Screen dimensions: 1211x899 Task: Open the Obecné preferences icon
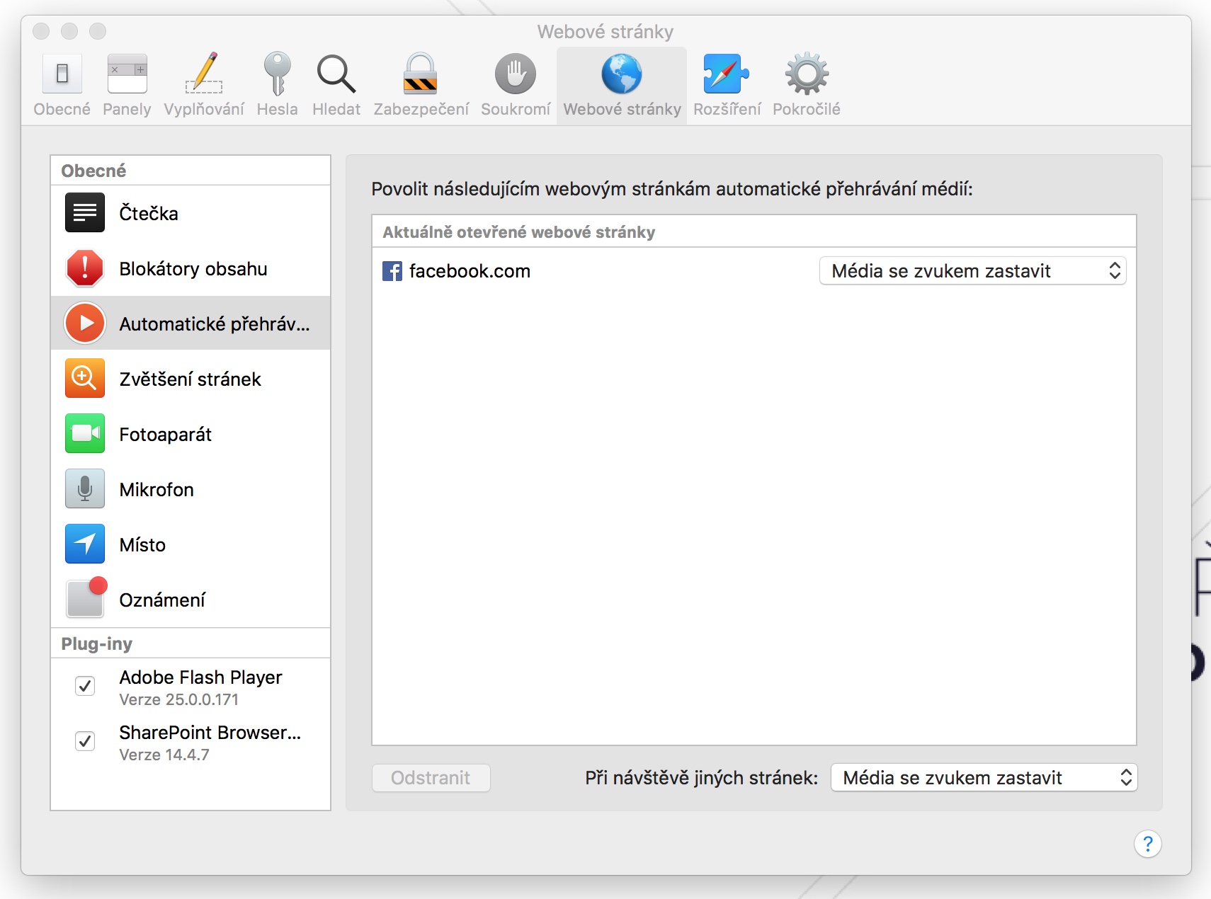(x=62, y=74)
